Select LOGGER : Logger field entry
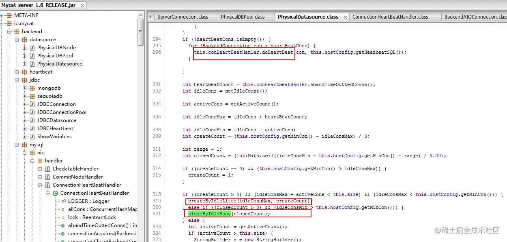The height and width of the screenshot is (242, 507). [89, 201]
